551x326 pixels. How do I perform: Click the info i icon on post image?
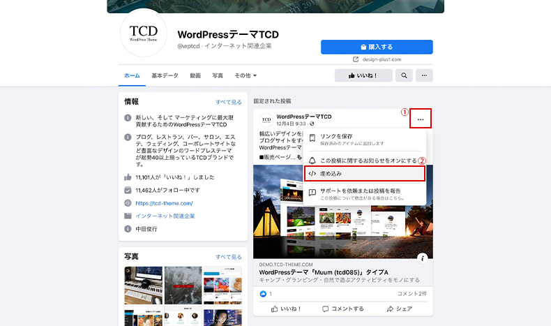pyautogui.click(x=423, y=258)
